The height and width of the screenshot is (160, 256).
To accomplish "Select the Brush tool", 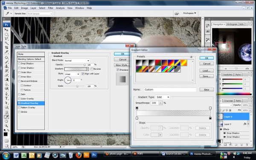I will click(x=6, y=62).
